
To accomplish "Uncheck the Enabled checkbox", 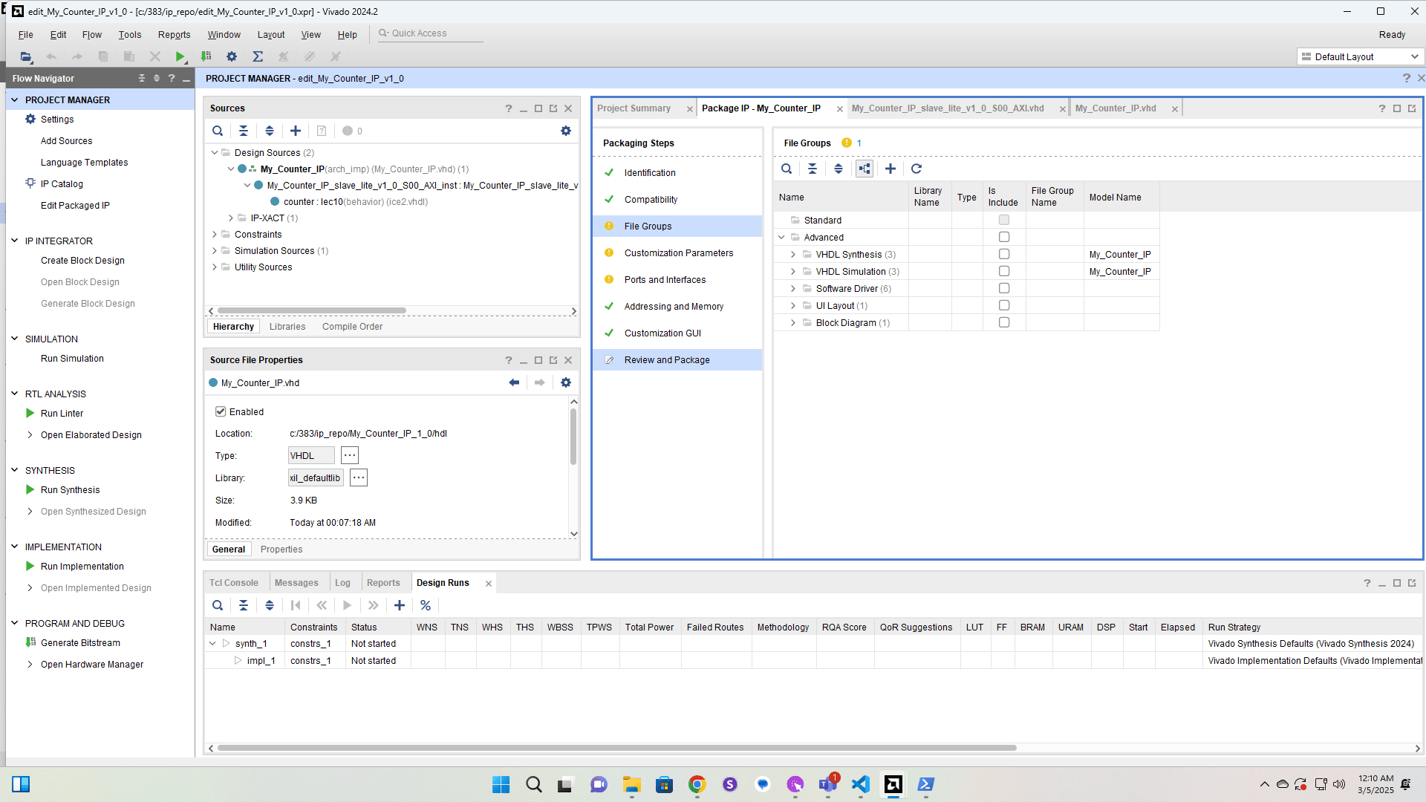I will [221, 411].
